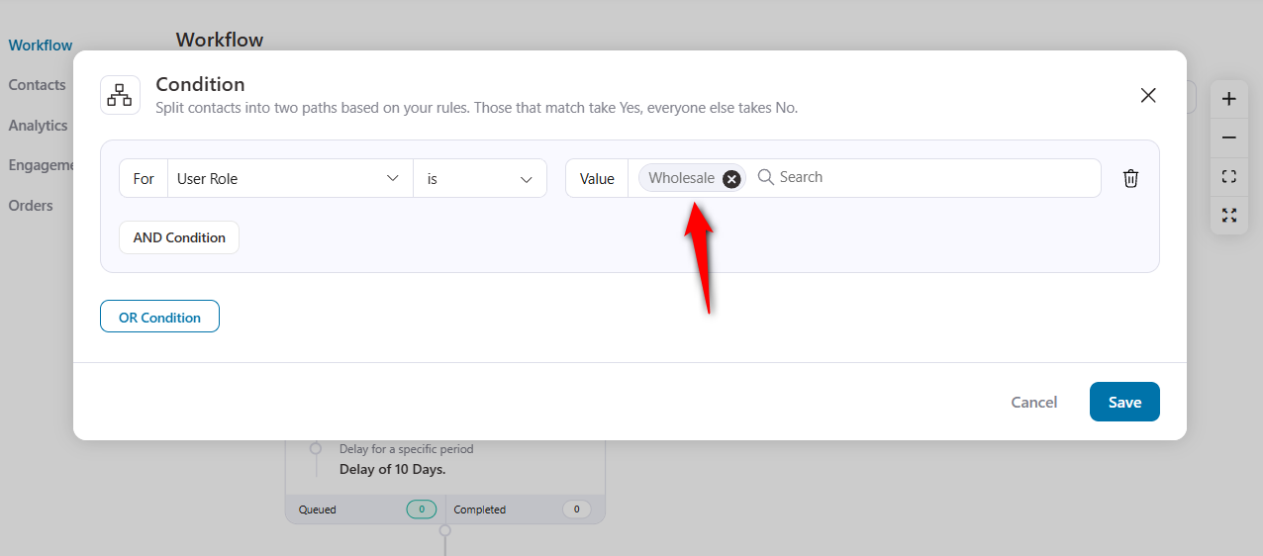This screenshot has height=556, width=1263.
Task: Toggle fullscreen workflow canvas icon
Action: [1228, 215]
